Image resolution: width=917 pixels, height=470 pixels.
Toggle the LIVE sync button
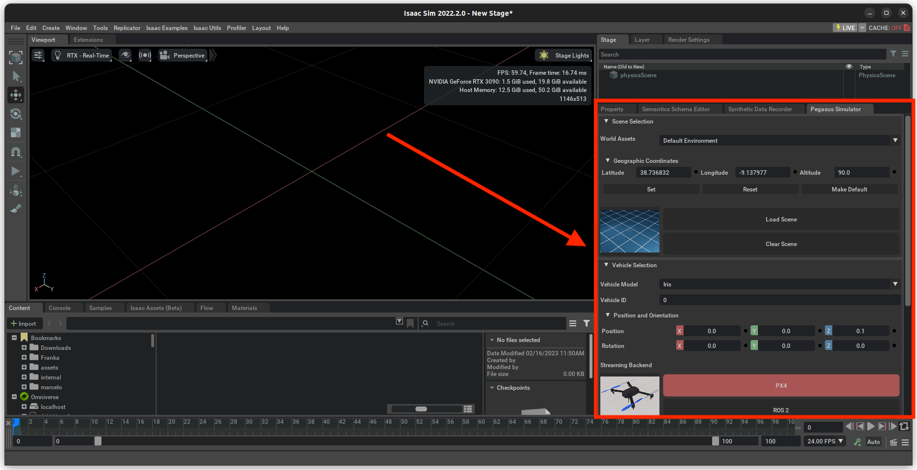[845, 28]
